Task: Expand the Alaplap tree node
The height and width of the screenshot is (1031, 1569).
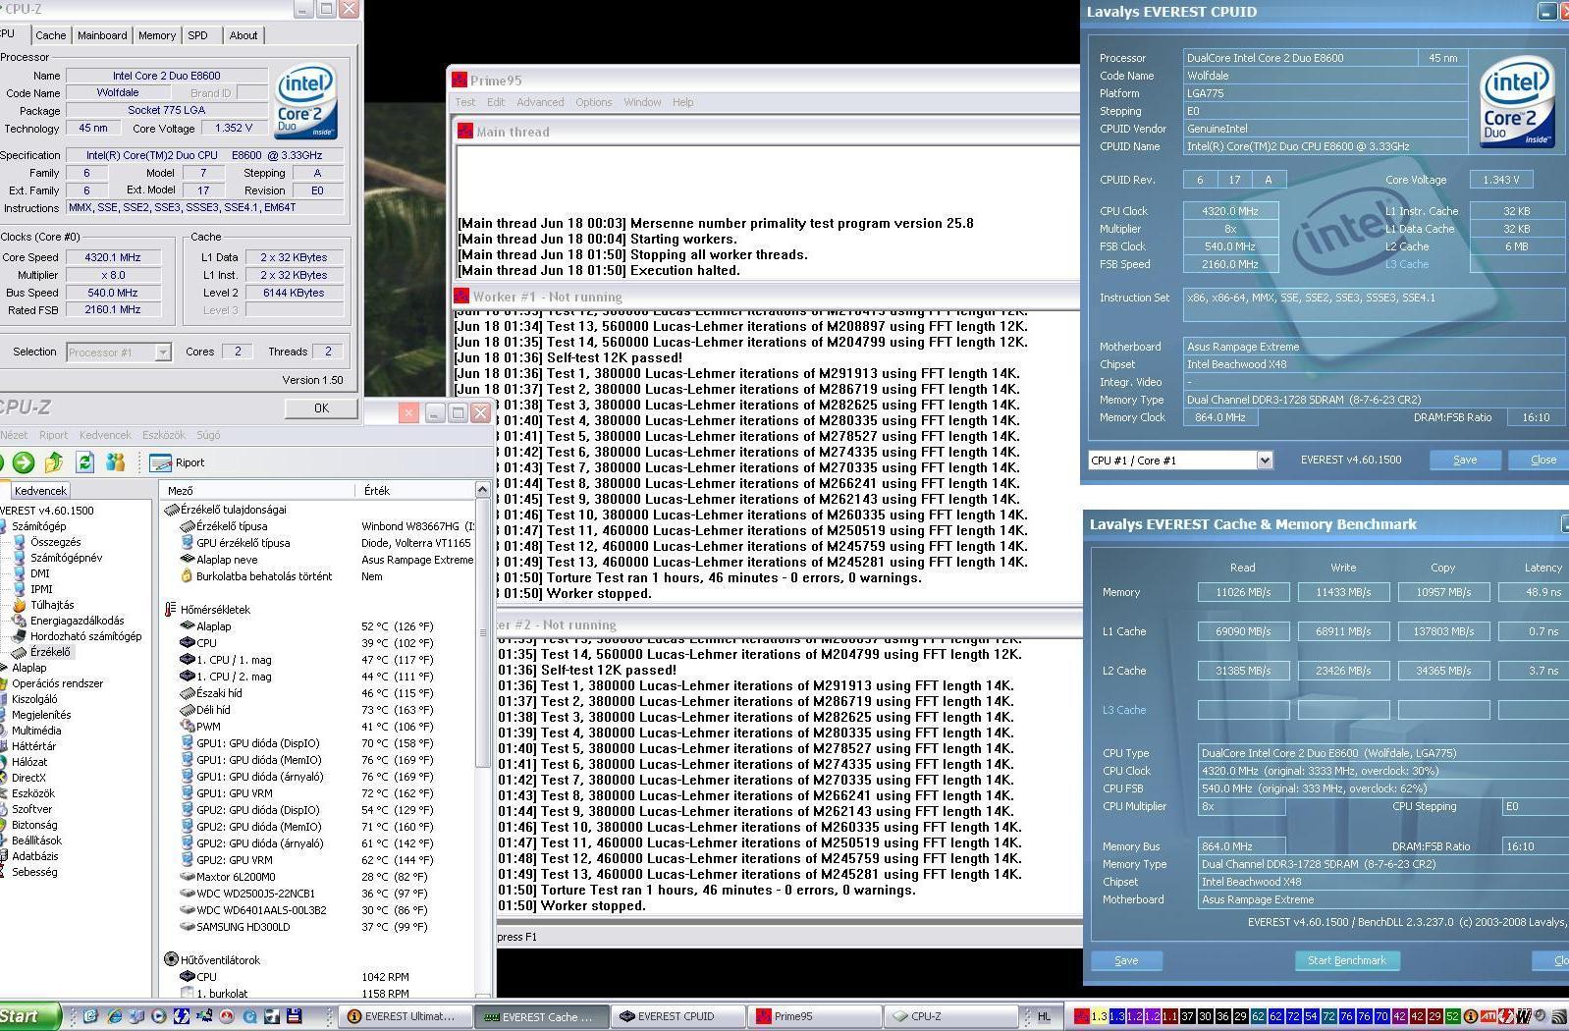Action: click(28, 668)
